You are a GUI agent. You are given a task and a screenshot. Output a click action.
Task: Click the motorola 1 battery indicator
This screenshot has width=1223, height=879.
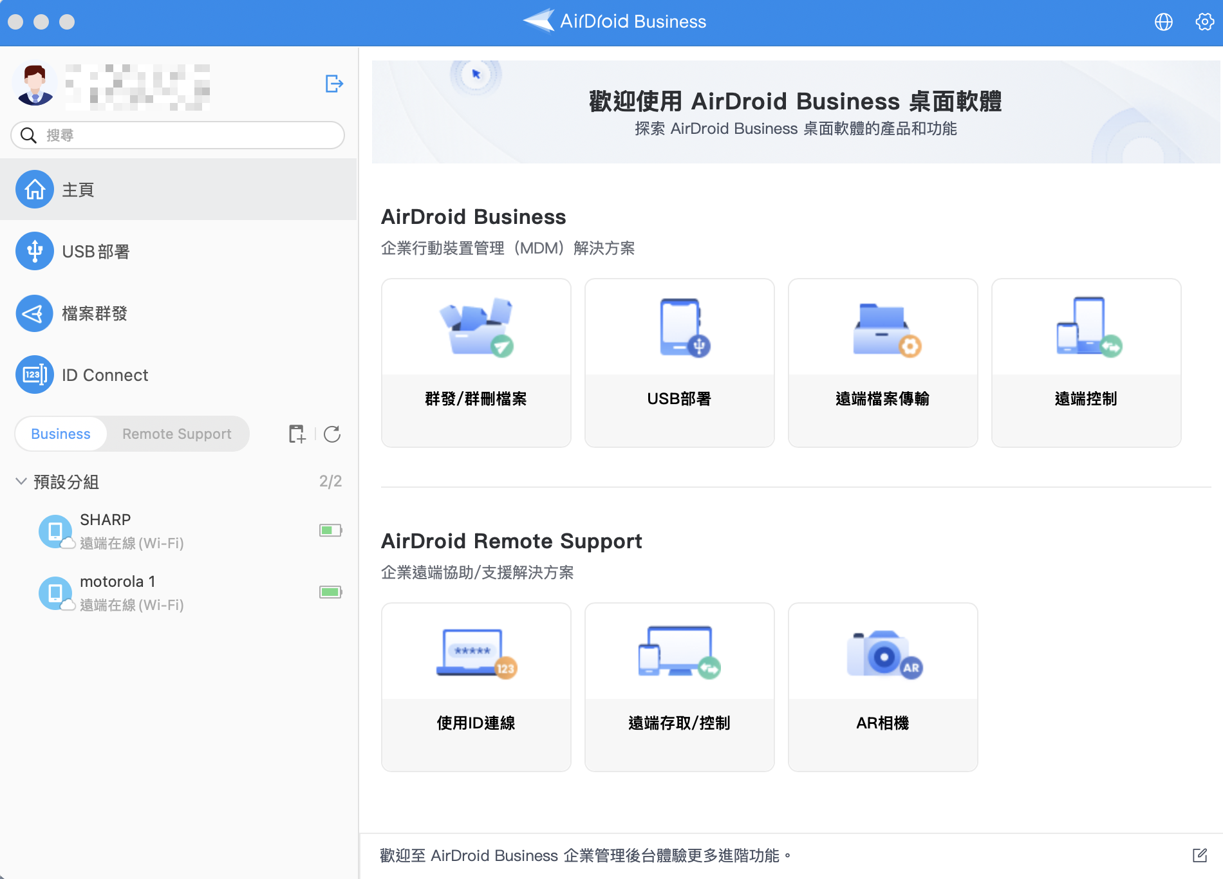coord(331,592)
